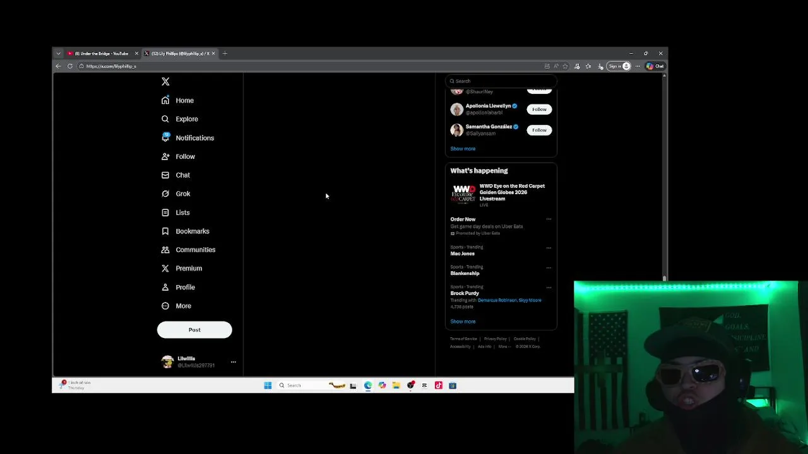Image resolution: width=808 pixels, height=454 pixels.
Task: Switch to the Under the Bridge YouTube tab
Action: [x=101, y=54]
